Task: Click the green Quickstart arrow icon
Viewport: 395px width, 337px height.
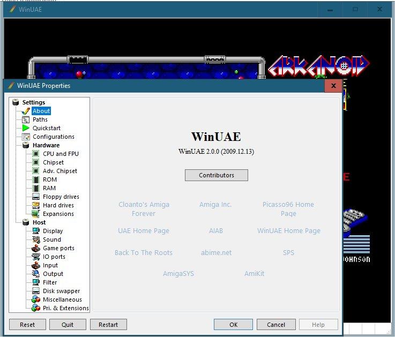Action: [26, 128]
